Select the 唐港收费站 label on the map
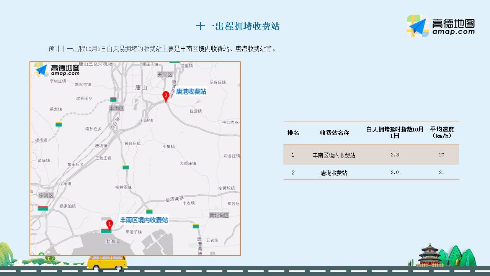Screen dimensions: 490x276 click(191, 92)
